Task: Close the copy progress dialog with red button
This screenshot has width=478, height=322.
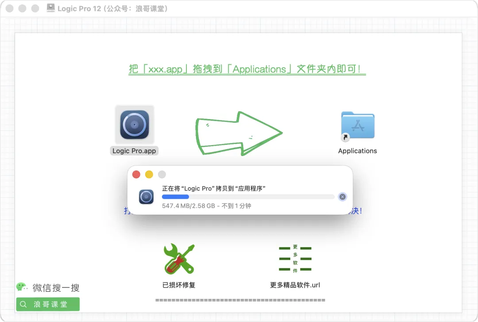Action: (x=136, y=174)
